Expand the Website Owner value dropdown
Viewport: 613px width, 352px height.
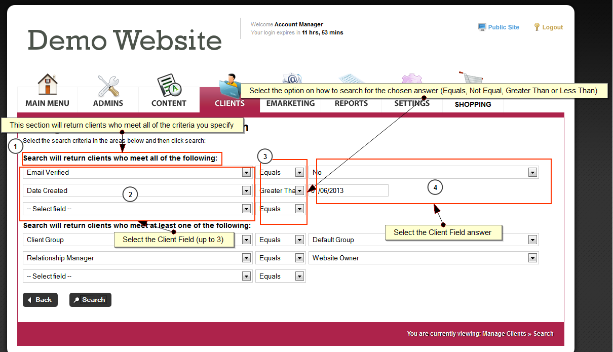click(x=532, y=258)
